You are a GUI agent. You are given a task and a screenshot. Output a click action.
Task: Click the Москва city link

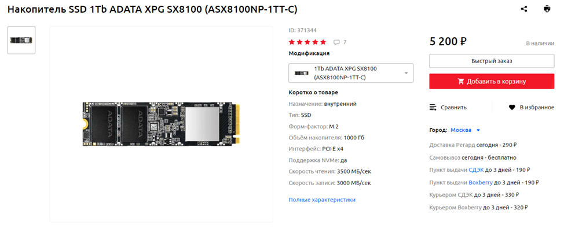coord(461,130)
